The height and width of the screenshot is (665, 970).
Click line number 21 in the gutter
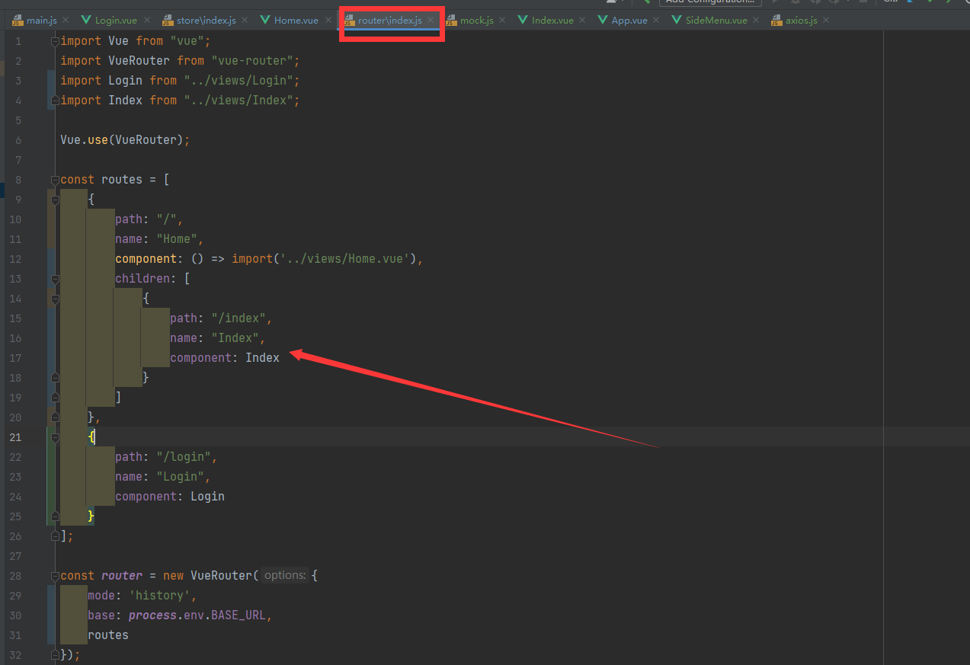[x=15, y=437]
